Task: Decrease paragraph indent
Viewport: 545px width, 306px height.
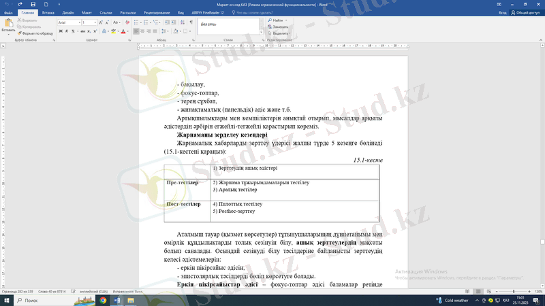Action: (167, 22)
